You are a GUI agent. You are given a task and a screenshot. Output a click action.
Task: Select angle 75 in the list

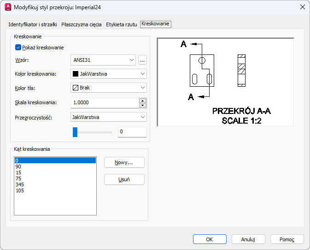click(x=55, y=179)
